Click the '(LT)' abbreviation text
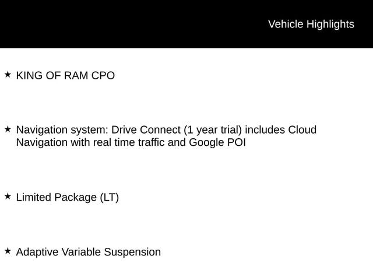The image size is (373, 280). 109,198
